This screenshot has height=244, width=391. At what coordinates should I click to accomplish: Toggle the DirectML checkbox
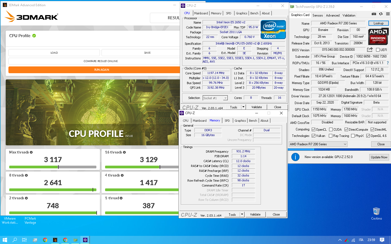[373, 130]
